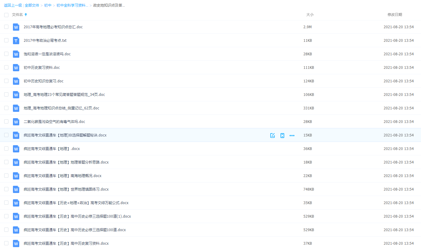The image size is (421, 248).
Task: Sort the list by 大小 column header
Action: point(310,15)
